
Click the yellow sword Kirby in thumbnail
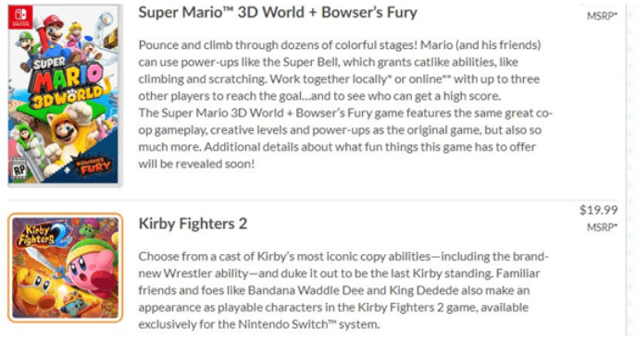point(34,285)
